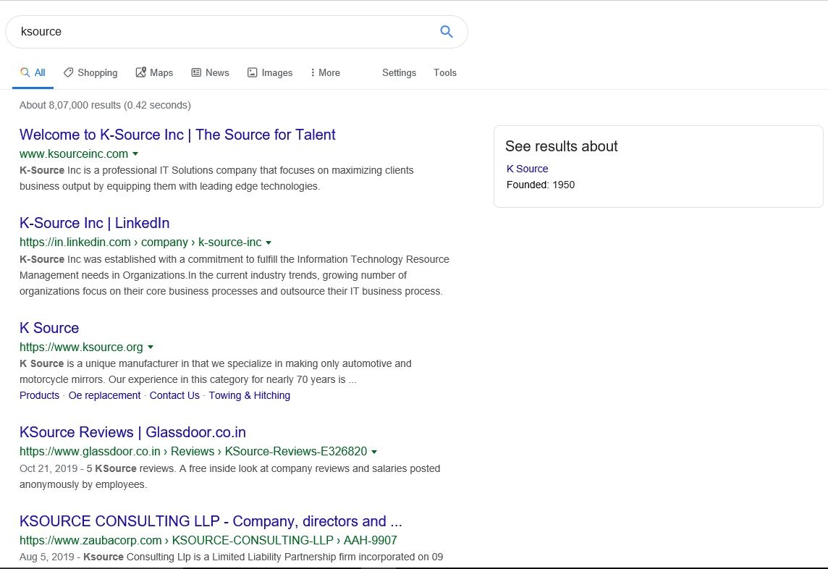Click the www.ksourceinc.com URL text
This screenshot has width=828, height=569.
click(x=74, y=153)
